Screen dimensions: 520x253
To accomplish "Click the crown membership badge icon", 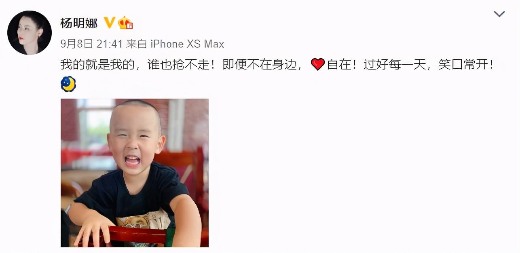I will [x=125, y=23].
